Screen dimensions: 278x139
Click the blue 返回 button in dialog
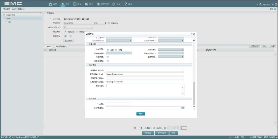click(x=141, y=114)
